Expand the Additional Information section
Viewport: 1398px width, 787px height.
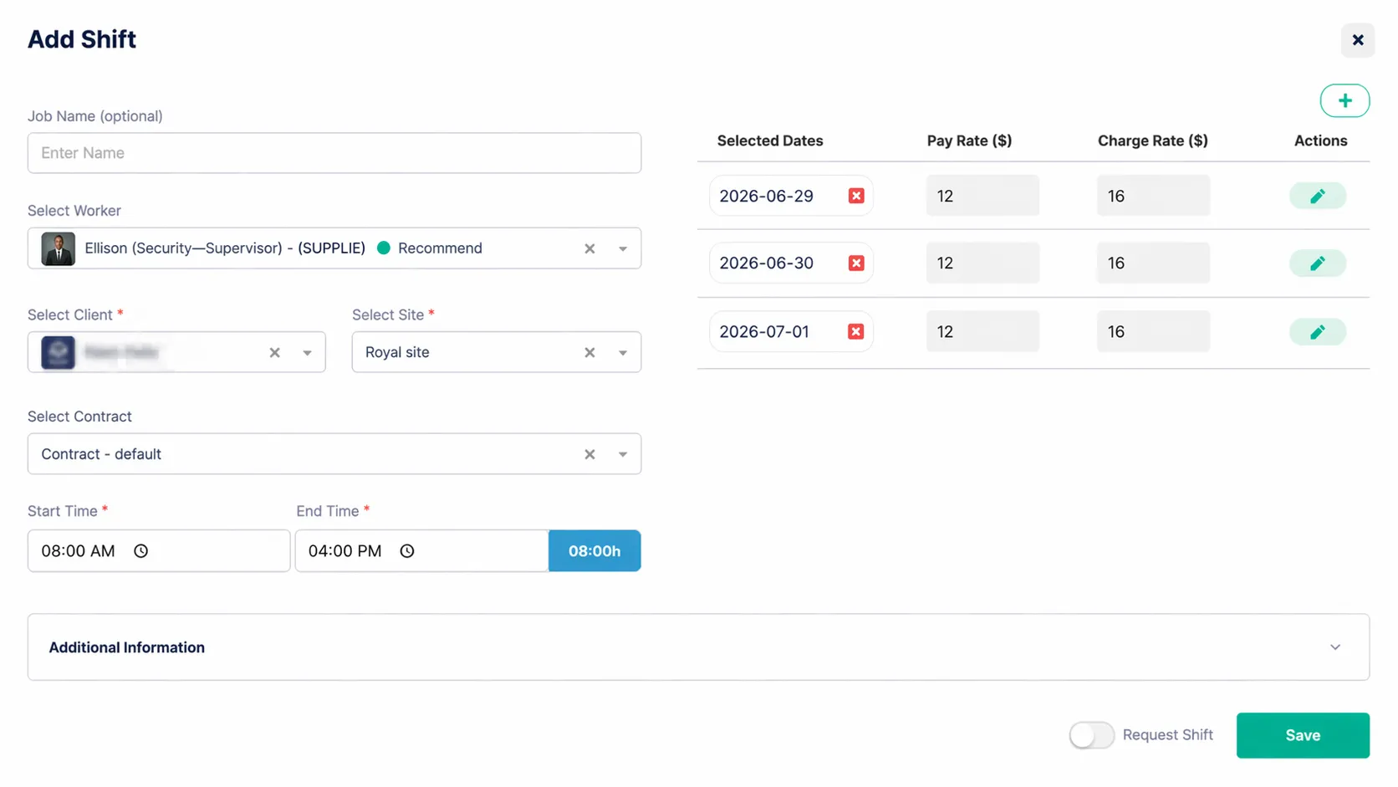[1334, 647]
